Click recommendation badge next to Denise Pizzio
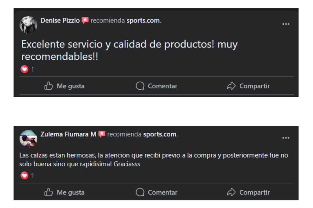 (x=85, y=21)
